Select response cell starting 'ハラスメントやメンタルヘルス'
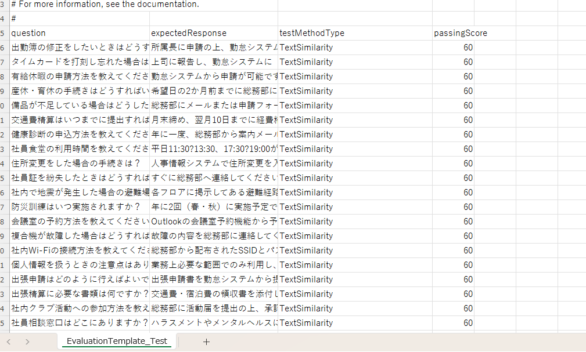586x352 pixels. [x=214, y=323]
